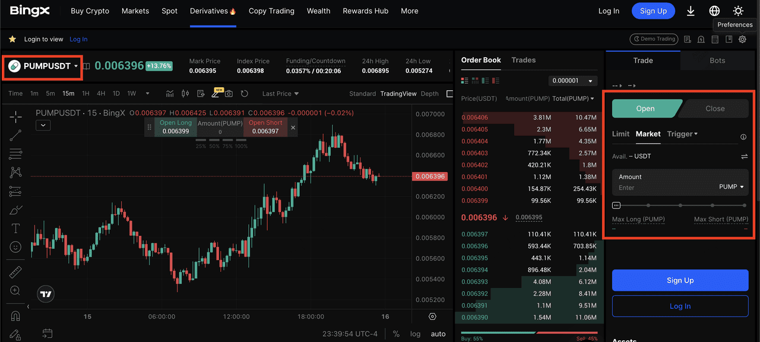The width and height of the screenshot is (760, 342).
Task: Change amount unit PUMP dropdown
Action: point(731,186)
